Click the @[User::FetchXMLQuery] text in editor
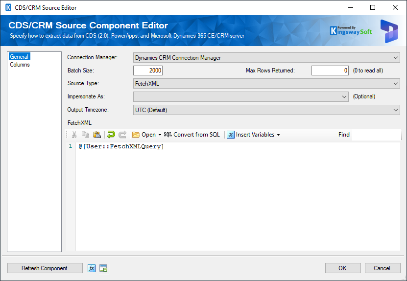The image size is (407, 281). (x=121, y=146)
